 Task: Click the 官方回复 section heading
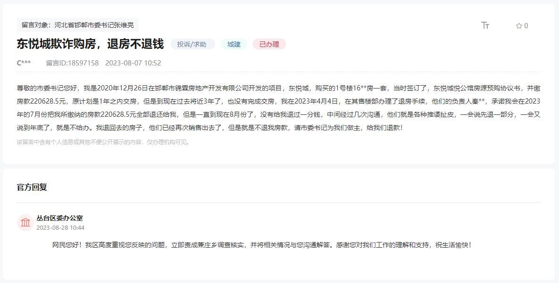[32, 187]
